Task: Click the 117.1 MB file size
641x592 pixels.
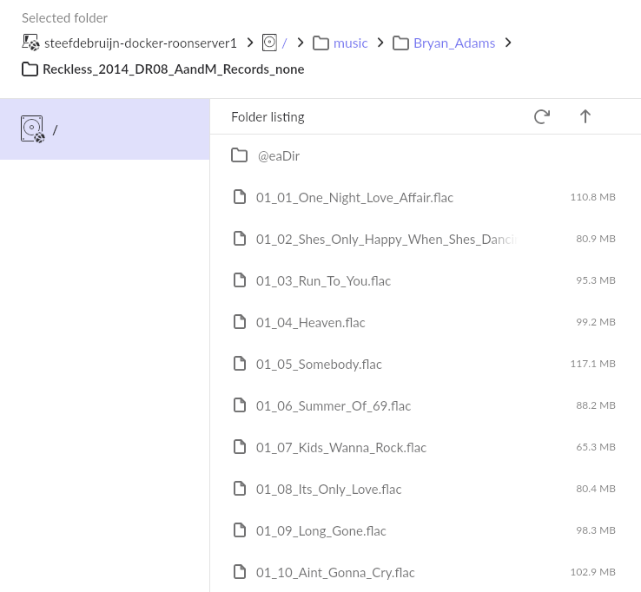Action: pos(592,364)
